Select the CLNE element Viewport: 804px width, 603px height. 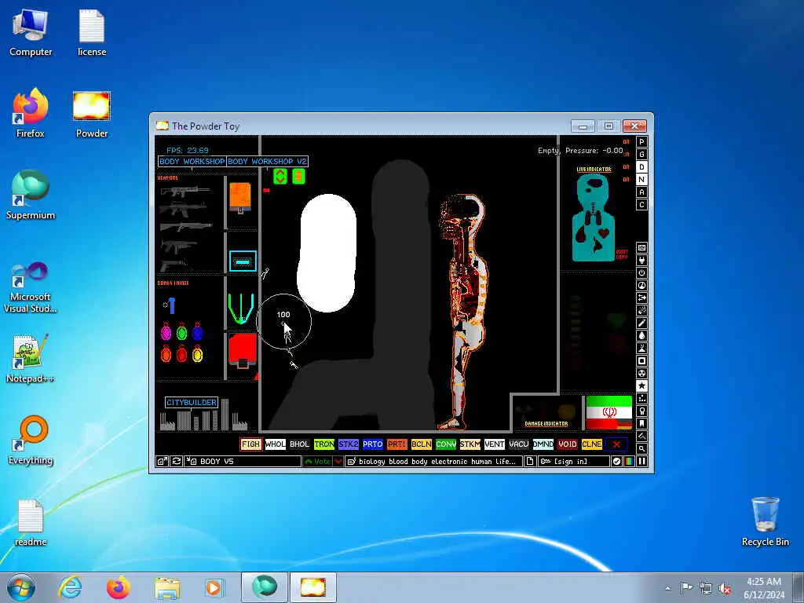pos(592,444)
